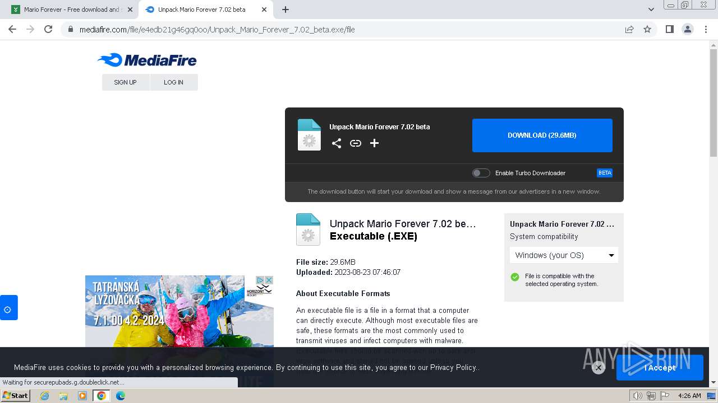Click the MediaFire logo
The height and width of the screenshot is (403, 718).
coord(147,60)
